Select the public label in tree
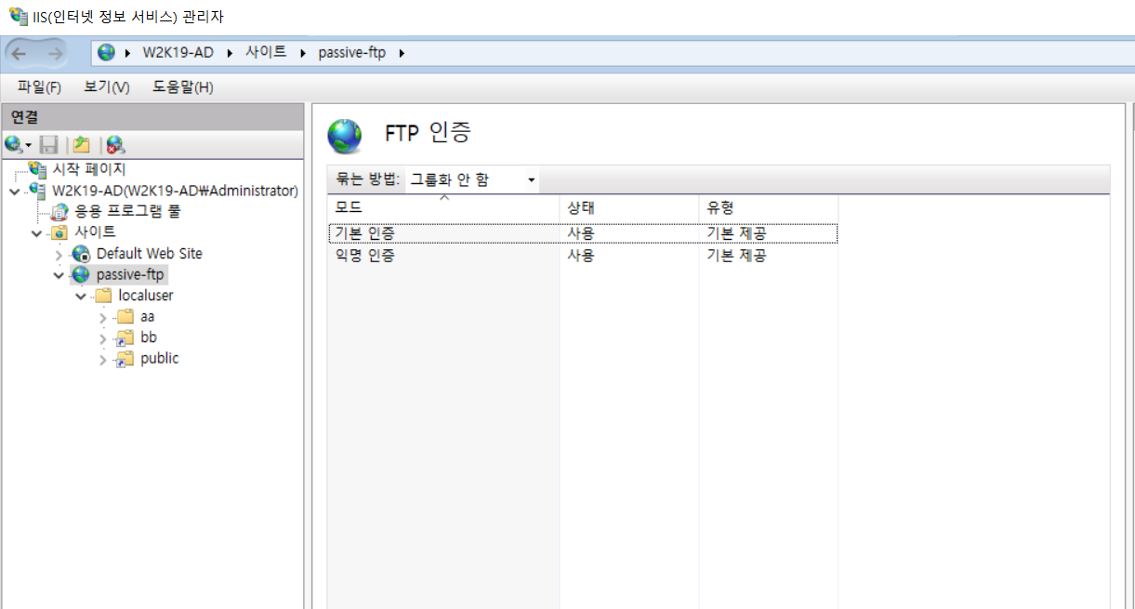 click(160, 359)
